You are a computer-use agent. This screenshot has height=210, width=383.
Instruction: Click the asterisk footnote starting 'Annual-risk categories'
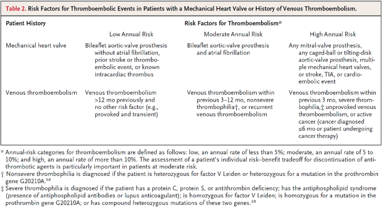point(187,159)
